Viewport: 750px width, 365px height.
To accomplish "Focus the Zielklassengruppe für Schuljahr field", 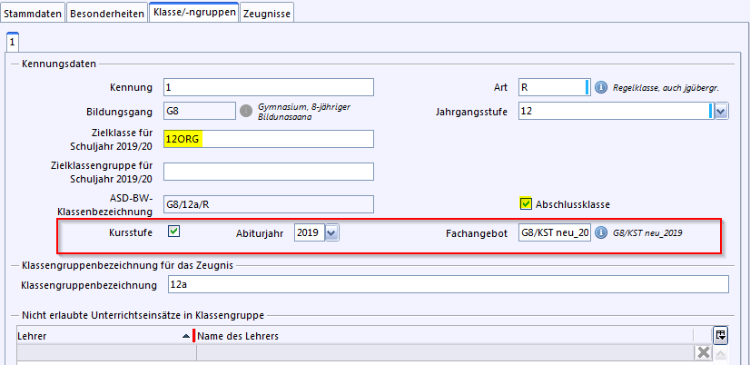I will point(268,172).
